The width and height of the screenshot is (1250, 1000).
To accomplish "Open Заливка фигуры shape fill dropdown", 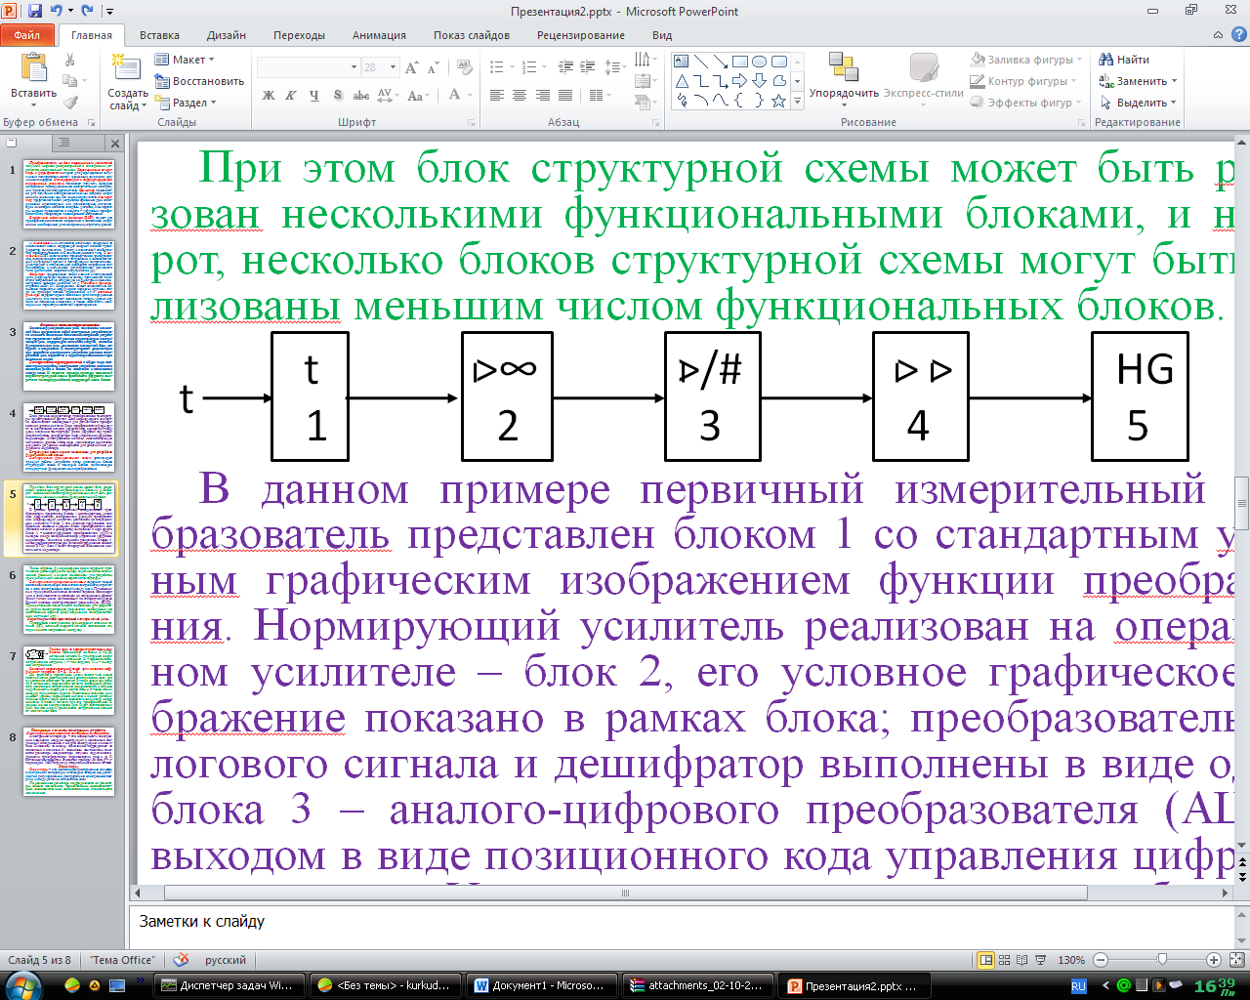I will [1026, 60].
